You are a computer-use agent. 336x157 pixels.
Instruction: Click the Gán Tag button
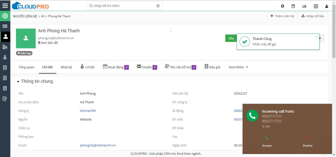24,53
